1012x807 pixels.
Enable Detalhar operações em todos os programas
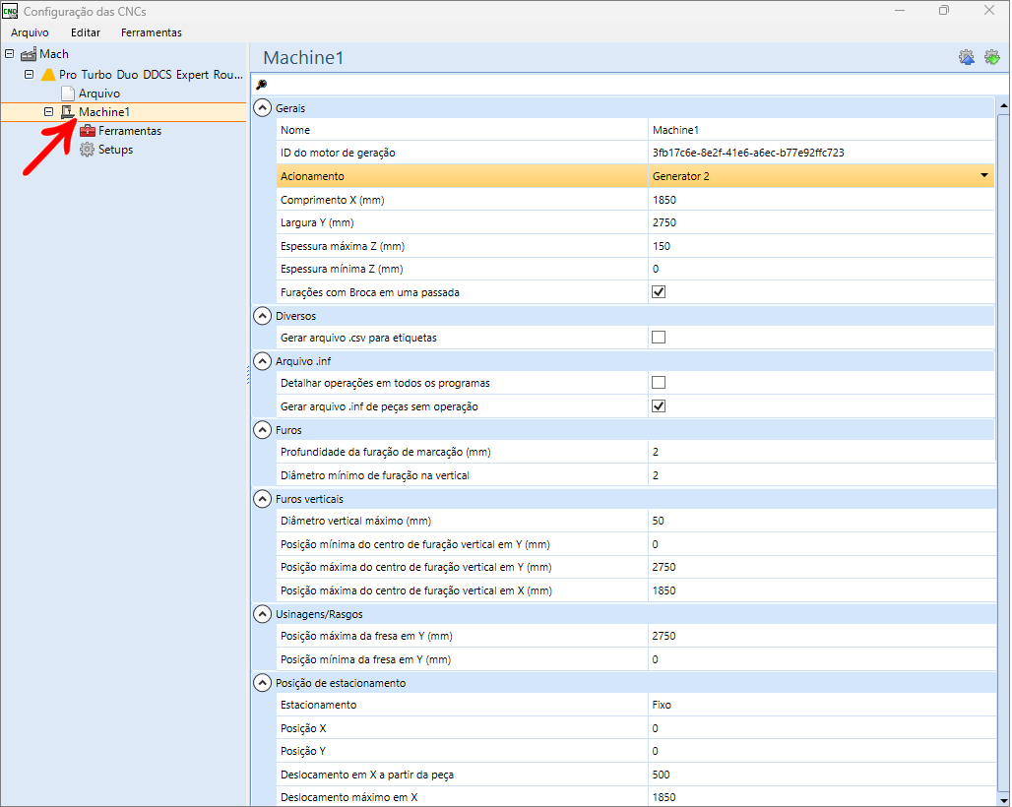point(659,383)
